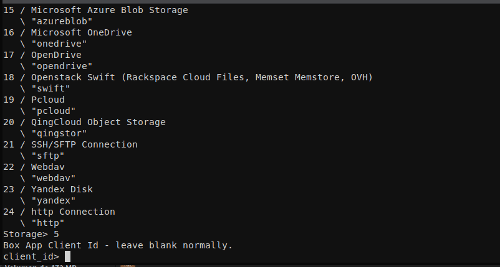Viewport: 500px width, 267px height.
Task: Select the "Microsoft OneDrive" option line
Action: [67, 32]
